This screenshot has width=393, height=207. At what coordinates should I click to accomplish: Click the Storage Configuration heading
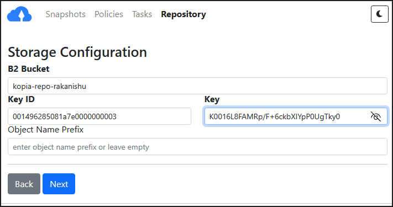point(77,52)
